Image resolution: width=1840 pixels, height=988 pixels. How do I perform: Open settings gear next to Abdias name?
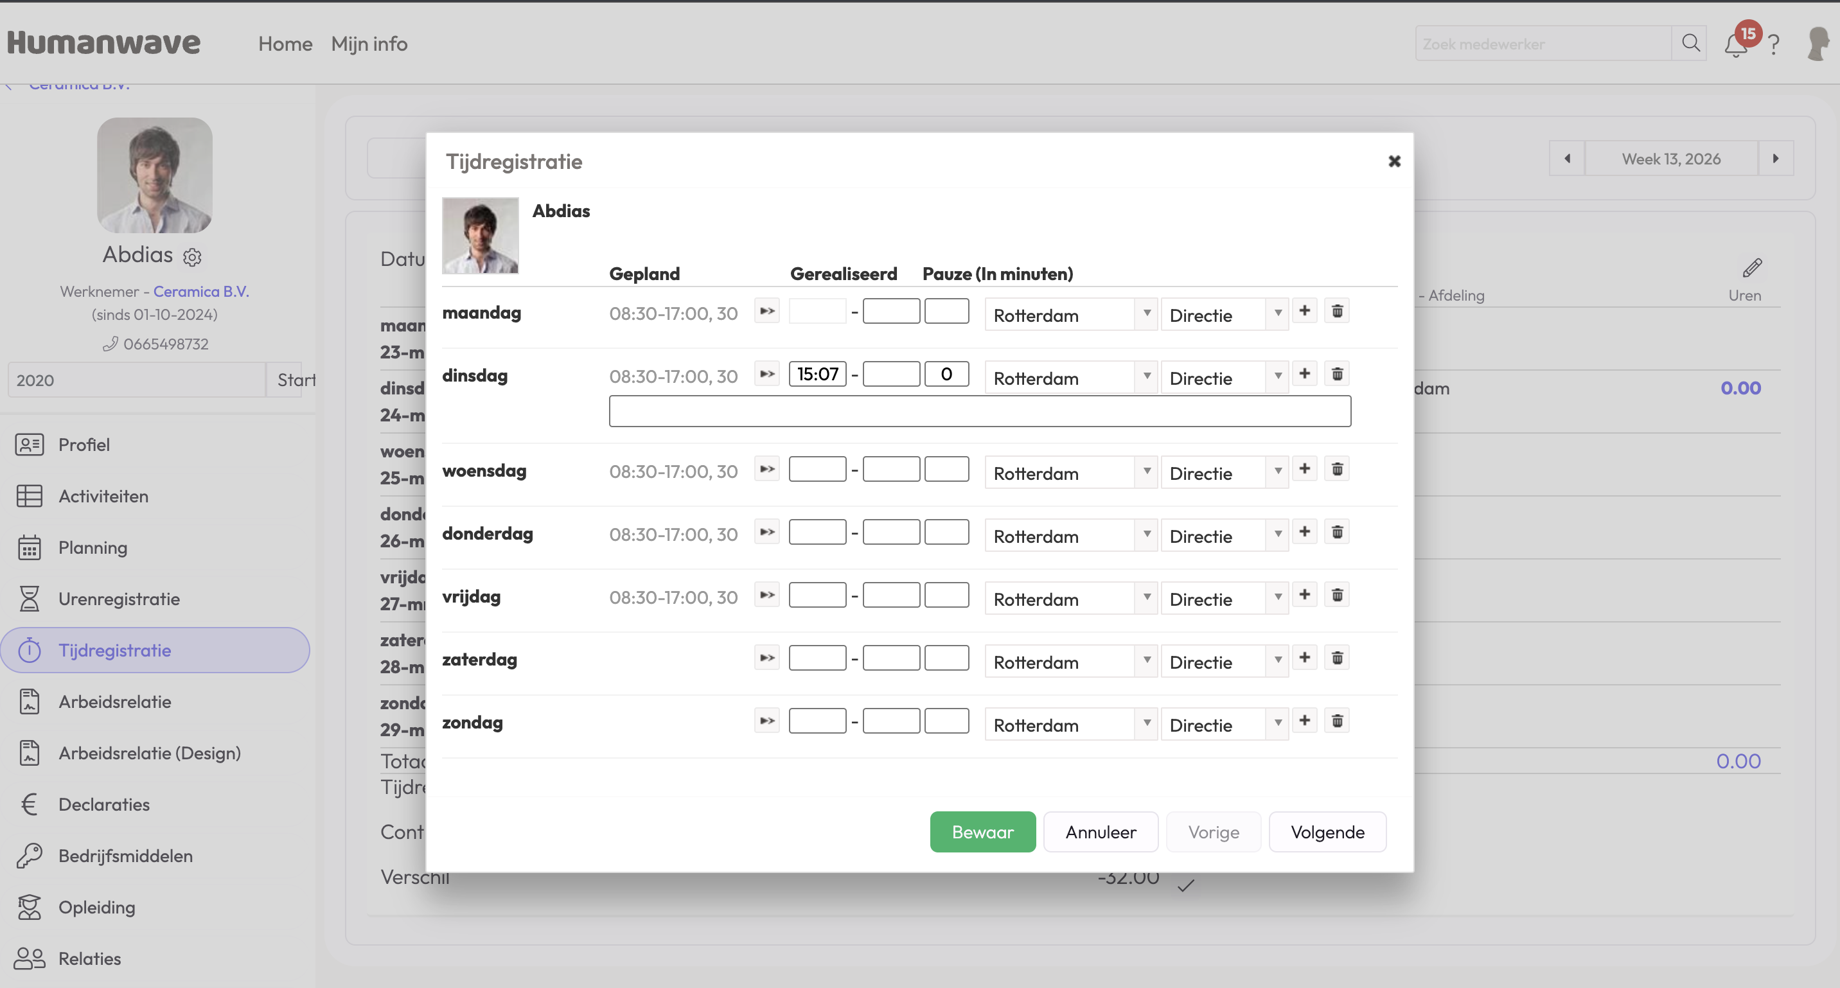(192, 257)
